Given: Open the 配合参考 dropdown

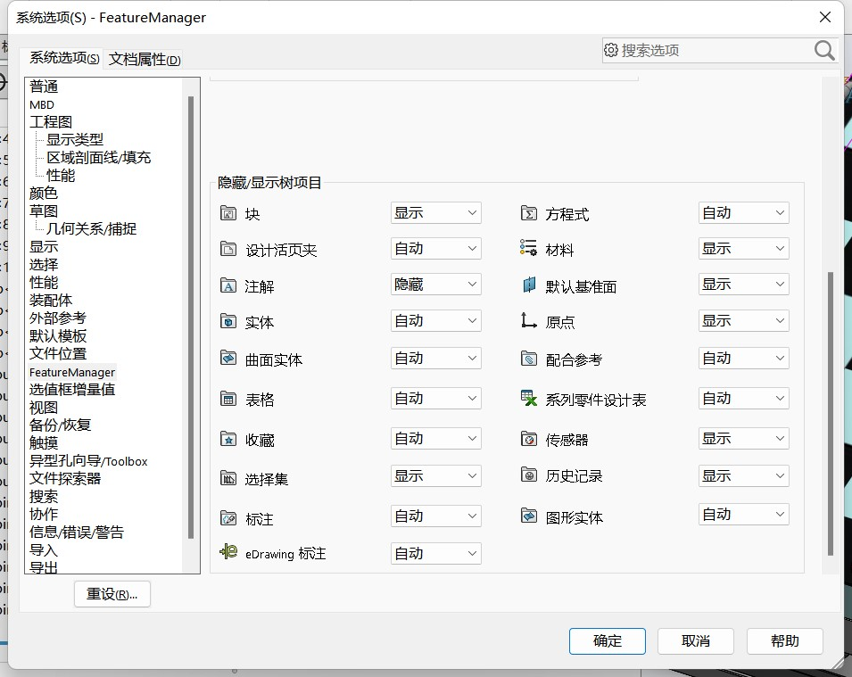Looking at the screenshot, I should click(x=743, y=359).
